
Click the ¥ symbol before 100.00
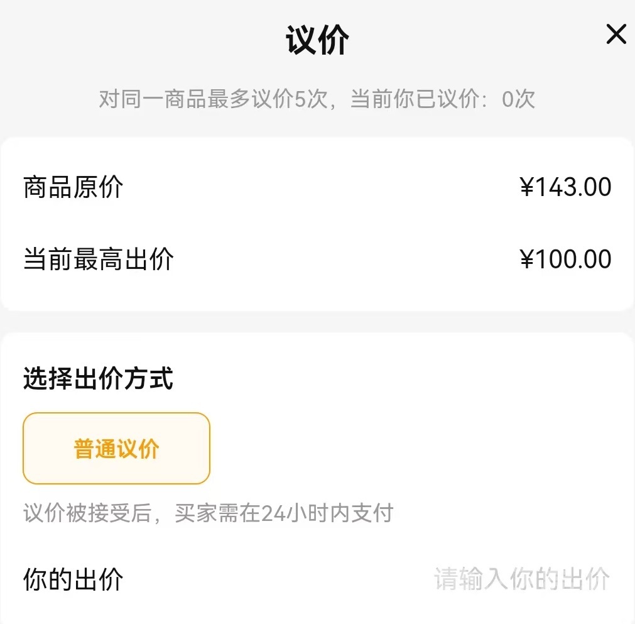click(527, 260)
